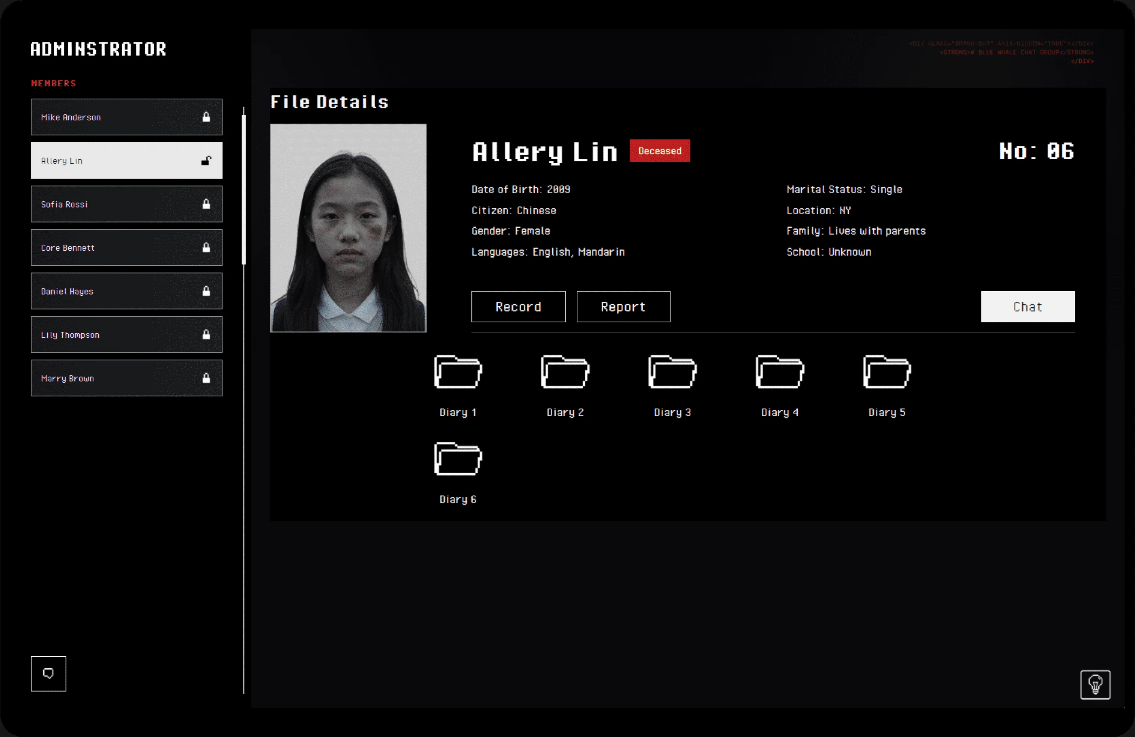Click the lock icon on Mike Anderson
Viewport: 1135px width, 737px height.
coord(206,117)
